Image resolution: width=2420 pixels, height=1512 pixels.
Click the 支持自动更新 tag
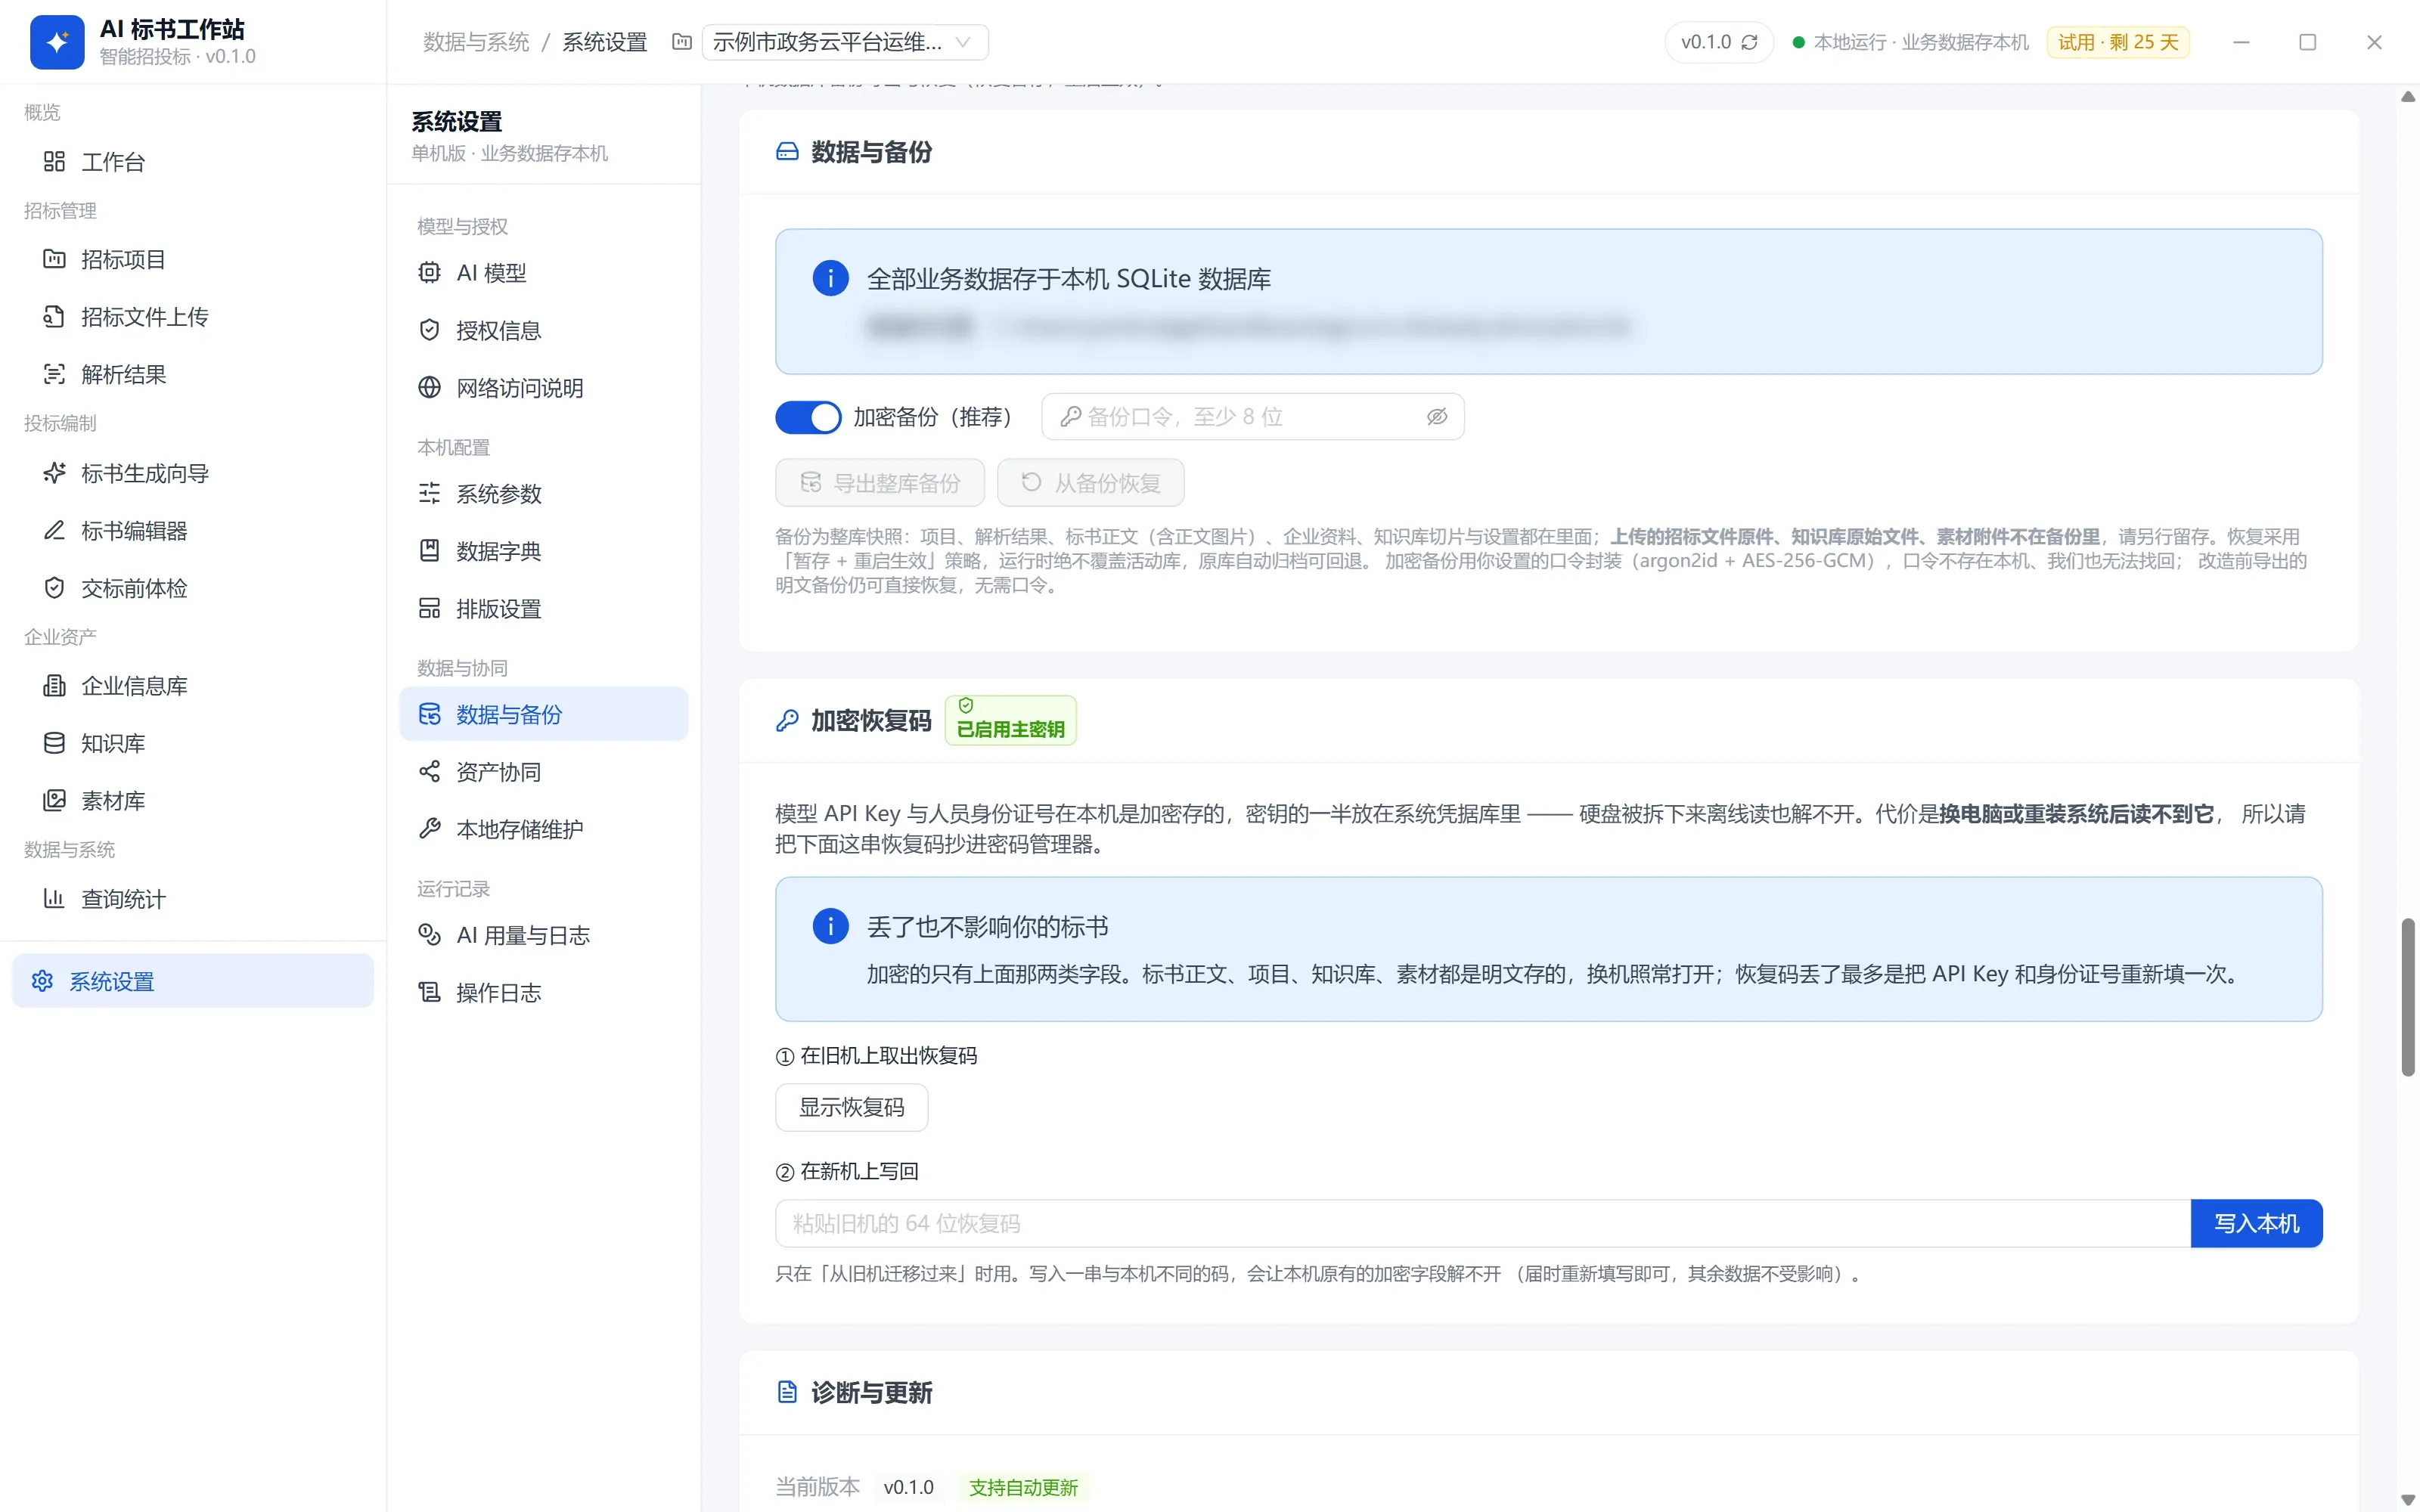pyautogui.click(x=1023, y=1487)
